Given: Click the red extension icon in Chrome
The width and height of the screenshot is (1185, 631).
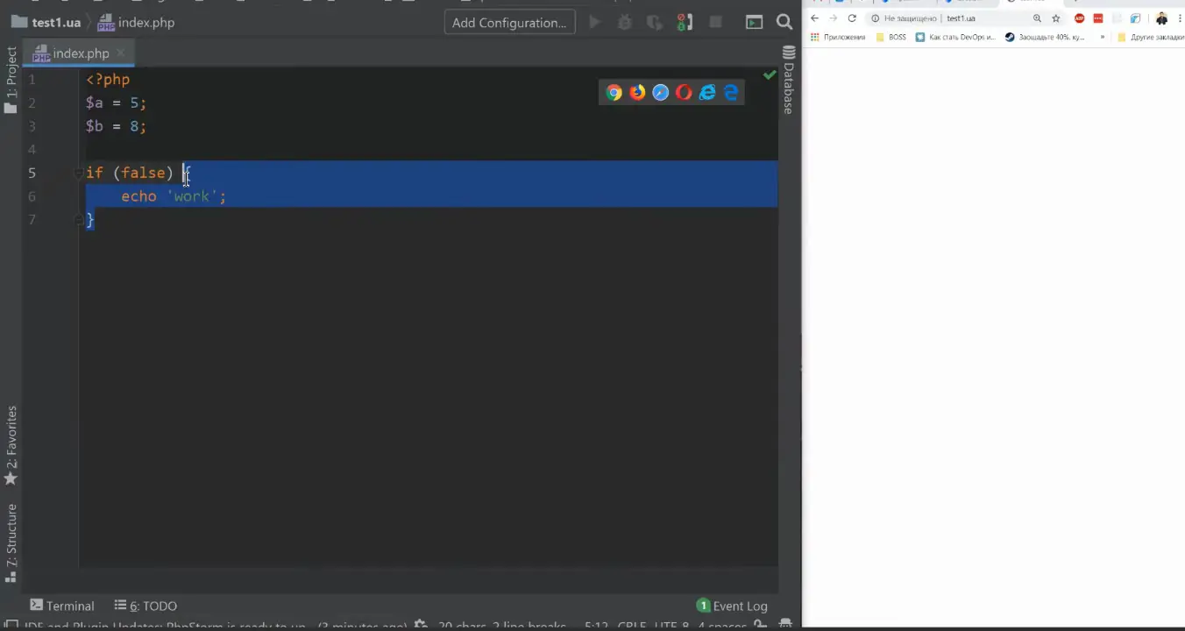Looking at the screenshot, I should [x=1098, y=18].
